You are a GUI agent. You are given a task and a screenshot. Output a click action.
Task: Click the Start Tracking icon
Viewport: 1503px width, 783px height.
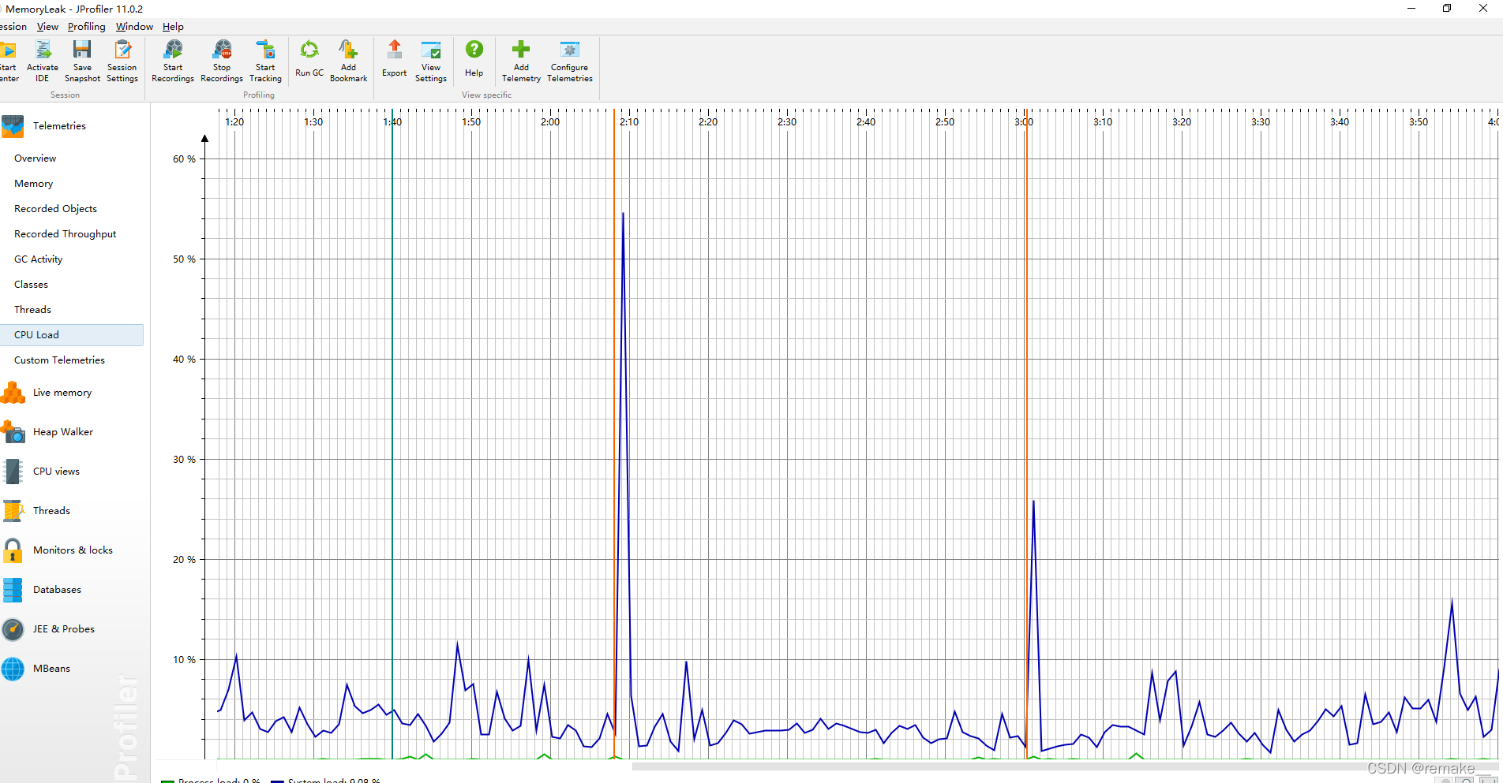tap(265, 50)
